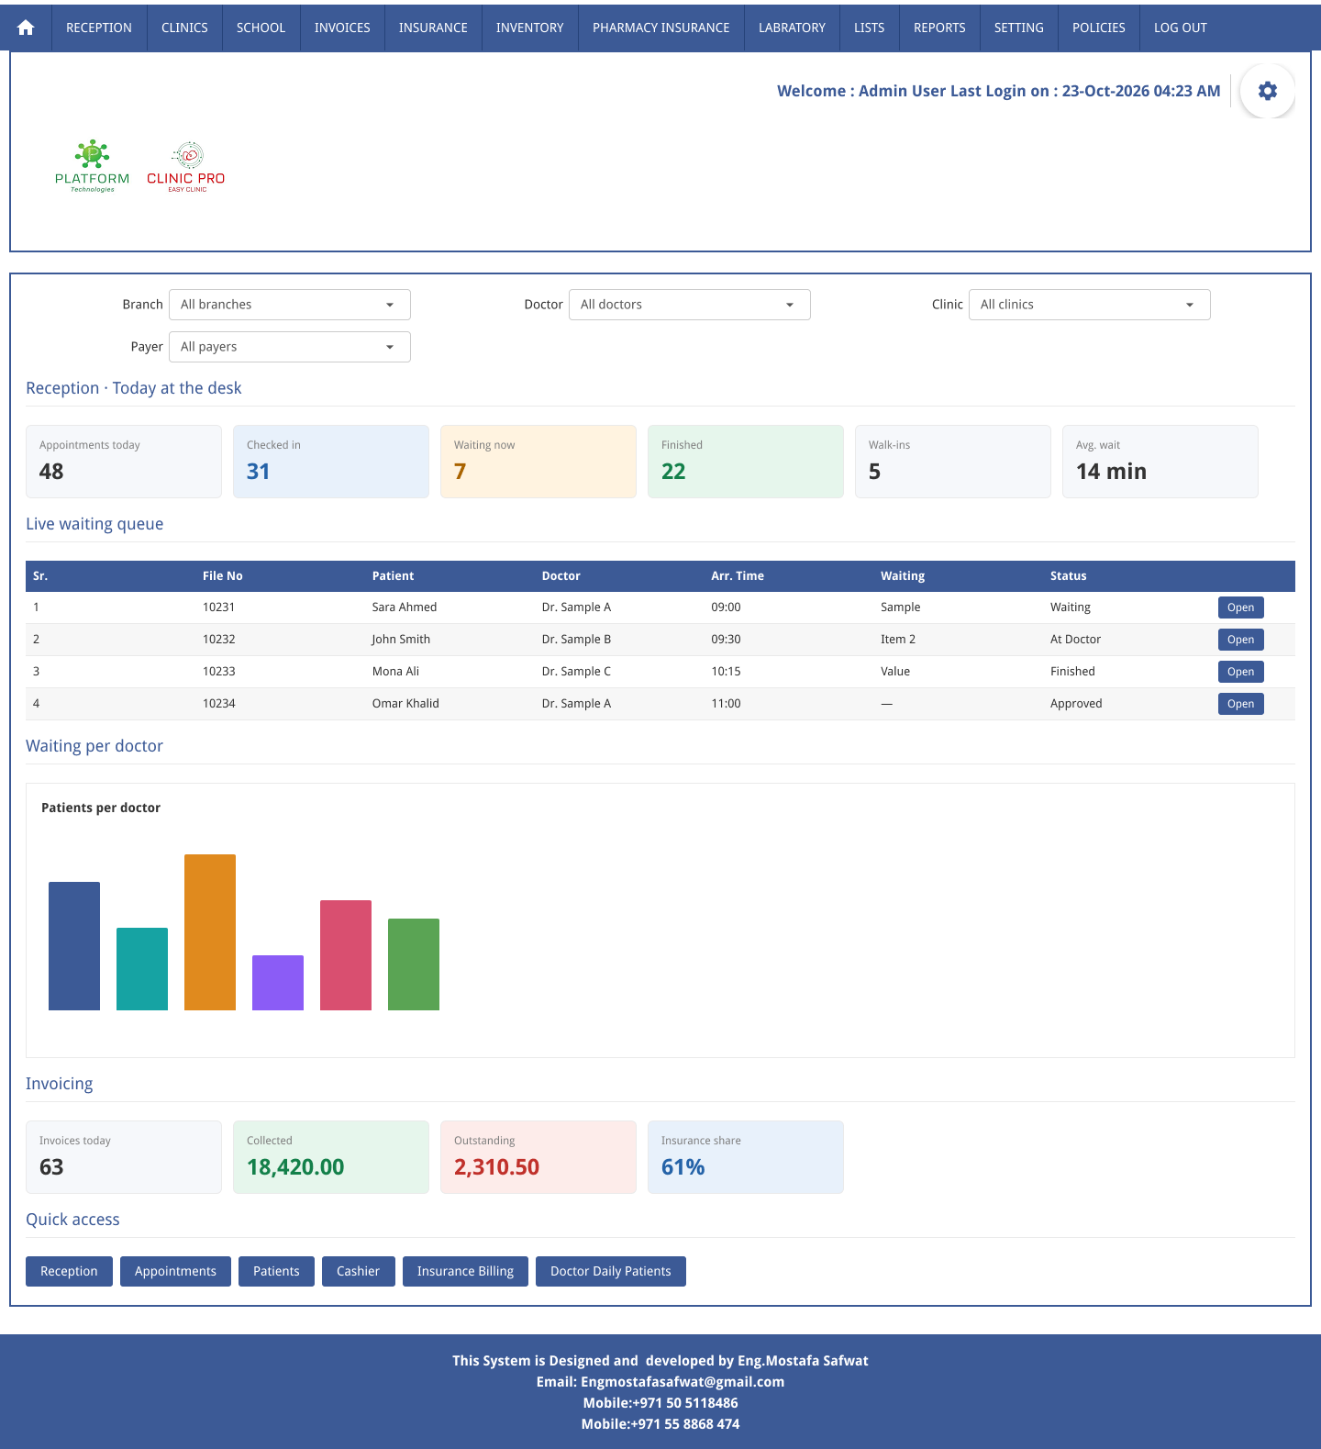Open Doctor Daily Patients
The width and height of the screenshot is (1321, 1449).
(x=611, y=1271)
